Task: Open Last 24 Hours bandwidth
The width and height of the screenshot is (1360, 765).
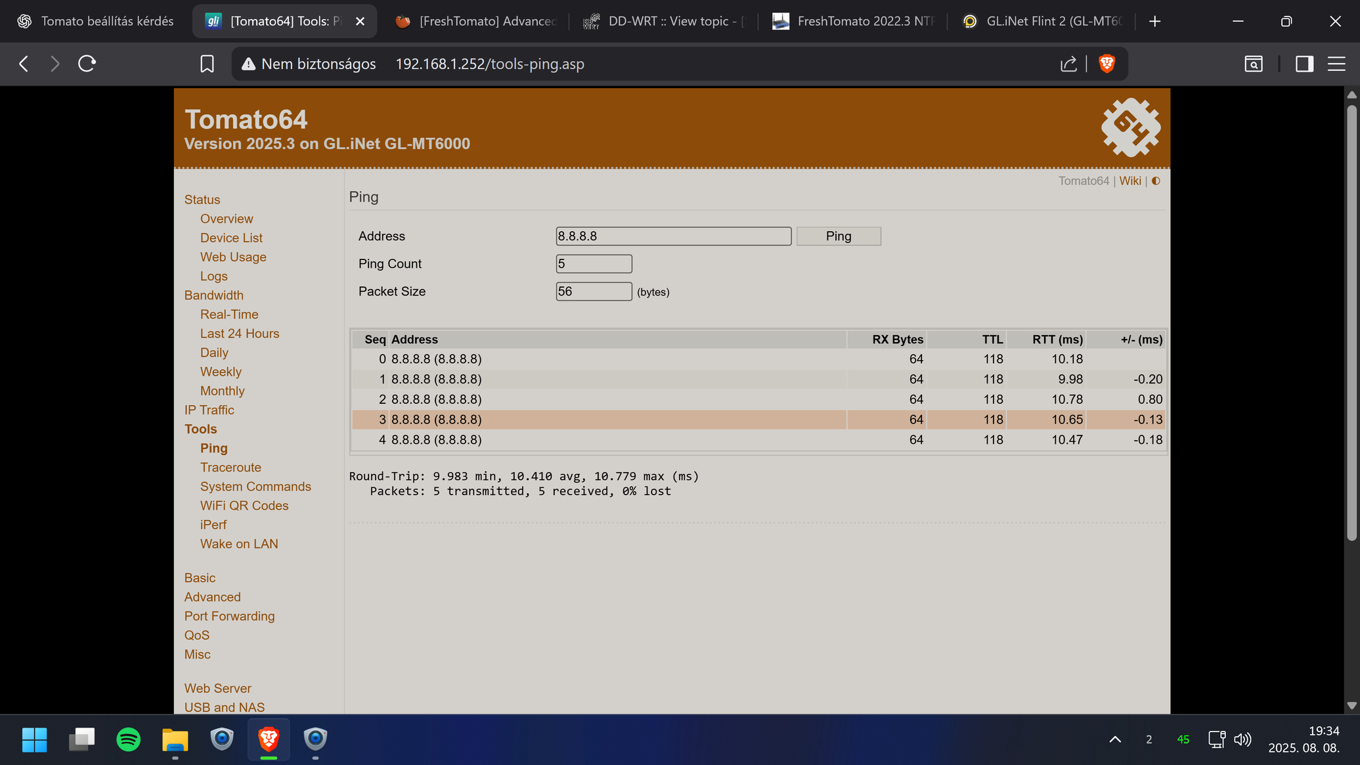Action: coord(240,334)
